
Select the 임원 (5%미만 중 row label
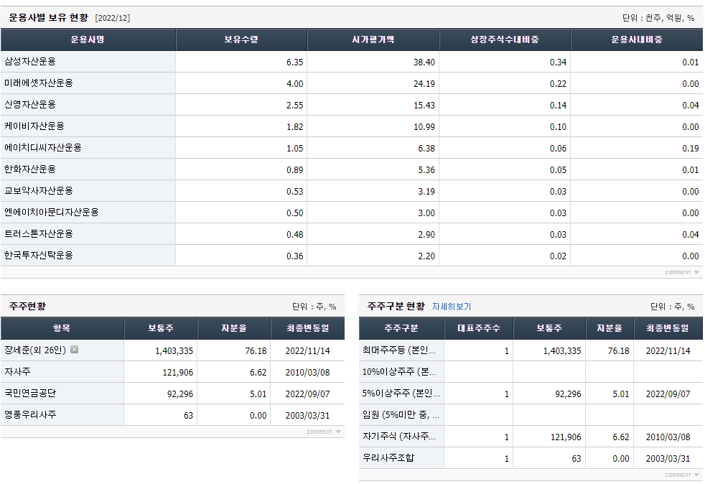coord(401,415)
